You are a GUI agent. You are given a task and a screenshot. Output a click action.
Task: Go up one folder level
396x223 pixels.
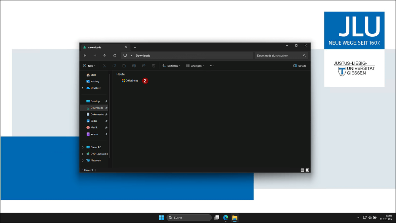pyautogui.click(x=105, y=56)
